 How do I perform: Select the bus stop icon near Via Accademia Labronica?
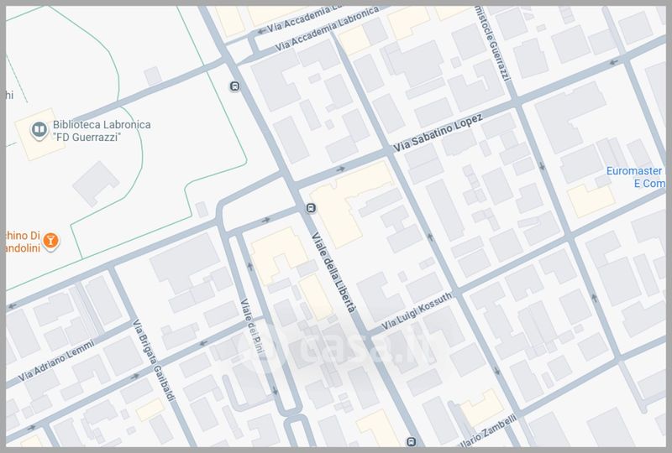[234, 86]
